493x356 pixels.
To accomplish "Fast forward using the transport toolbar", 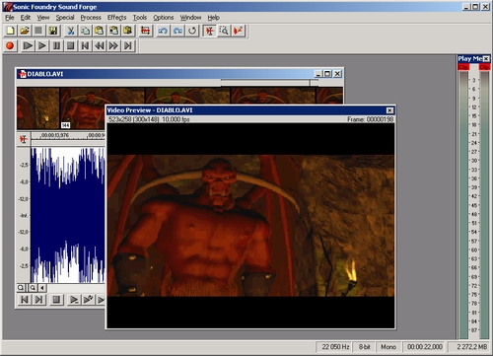I will tap(113, 45).
